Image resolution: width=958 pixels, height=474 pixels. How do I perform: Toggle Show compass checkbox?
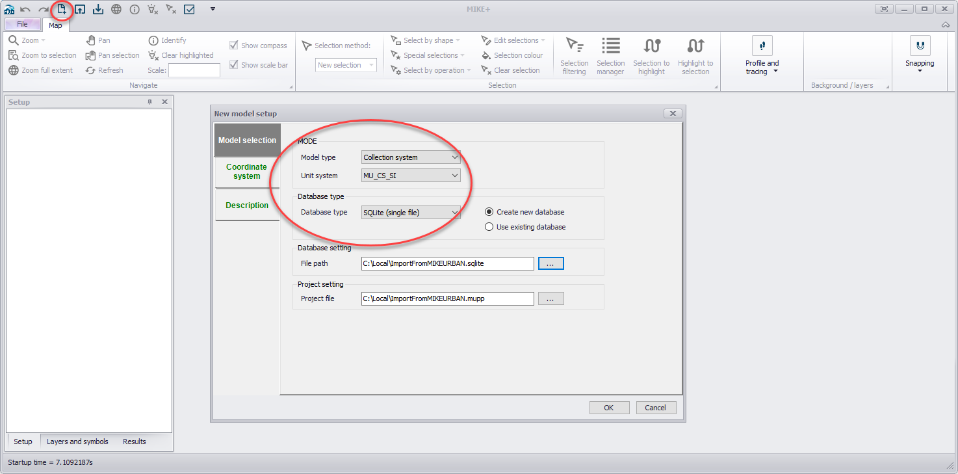[x=234, y=46]
